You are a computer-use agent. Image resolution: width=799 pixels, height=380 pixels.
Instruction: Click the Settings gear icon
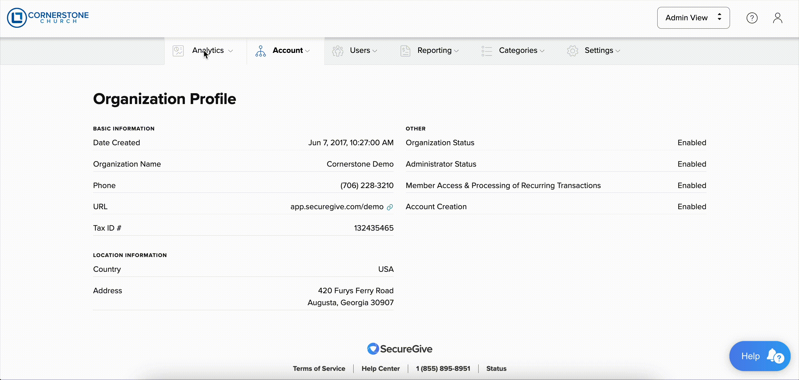[573, 51]
